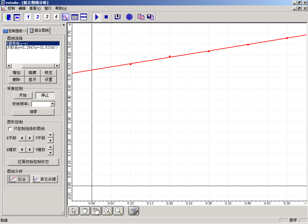Select the arrow pointer tool
Image resolution: width=308 pixels, height=224 pixels.
click(74, 211)
